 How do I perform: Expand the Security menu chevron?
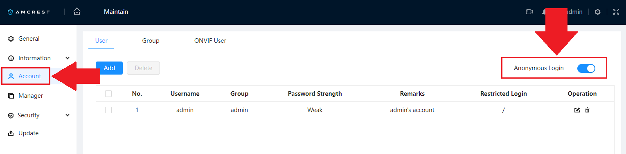click(x=68, y=115)
